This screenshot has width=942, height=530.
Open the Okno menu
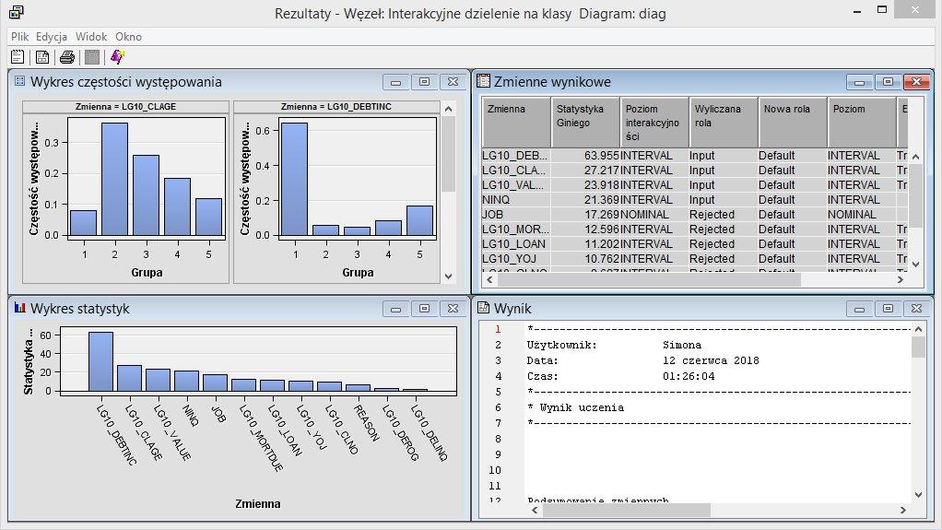coord(128,37)
